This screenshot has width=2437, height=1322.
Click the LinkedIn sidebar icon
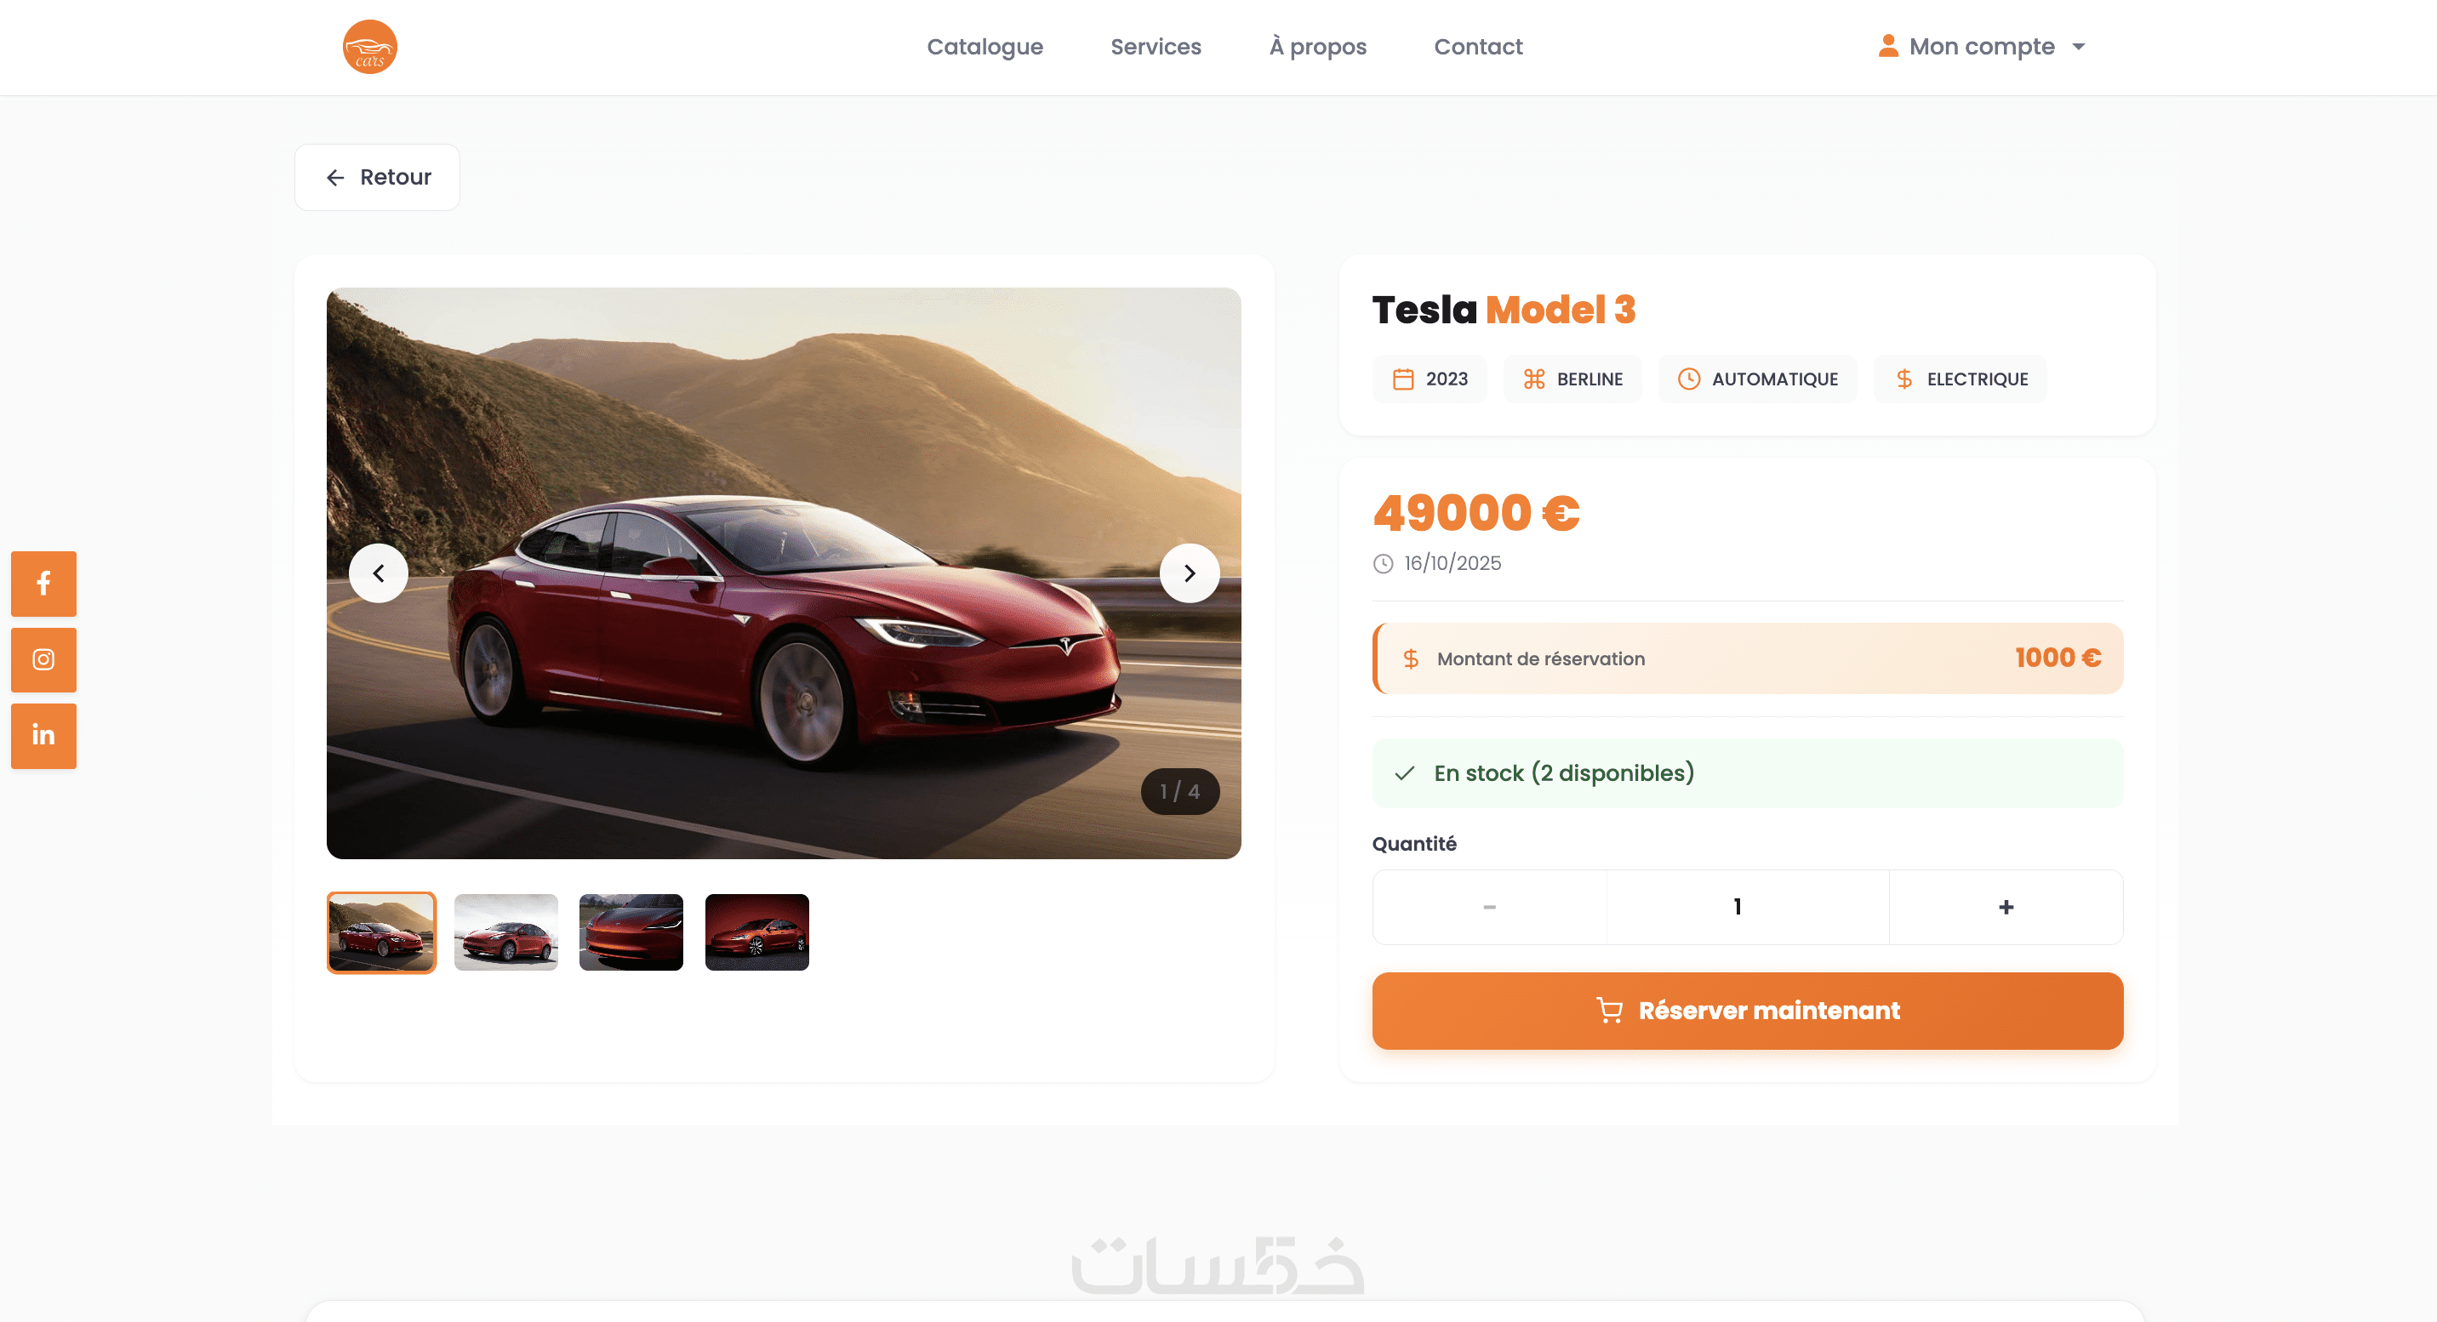[43, 736]
